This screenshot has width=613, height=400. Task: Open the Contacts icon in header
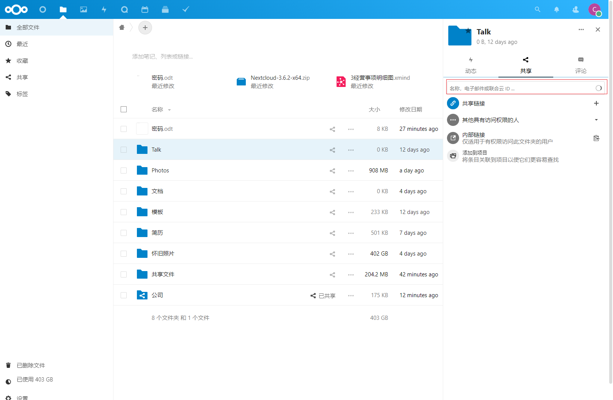tap(575, 9)
